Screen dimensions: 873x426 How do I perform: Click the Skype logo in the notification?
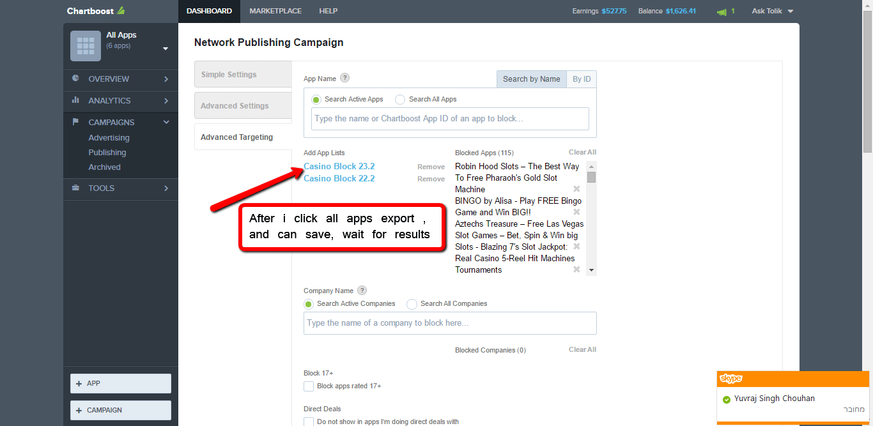point(730,379)
